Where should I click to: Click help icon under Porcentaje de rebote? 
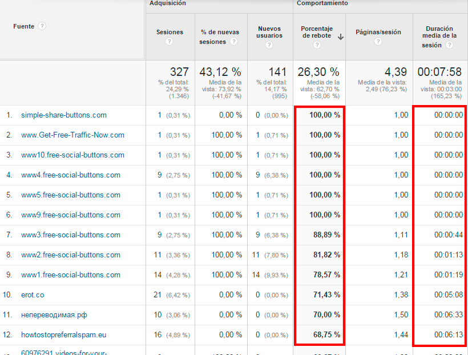pyautogui.click(x=317, y=45)
